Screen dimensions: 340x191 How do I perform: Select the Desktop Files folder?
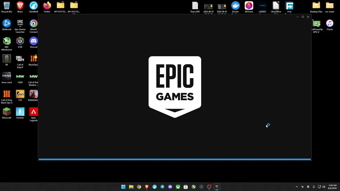click(316, 7)
